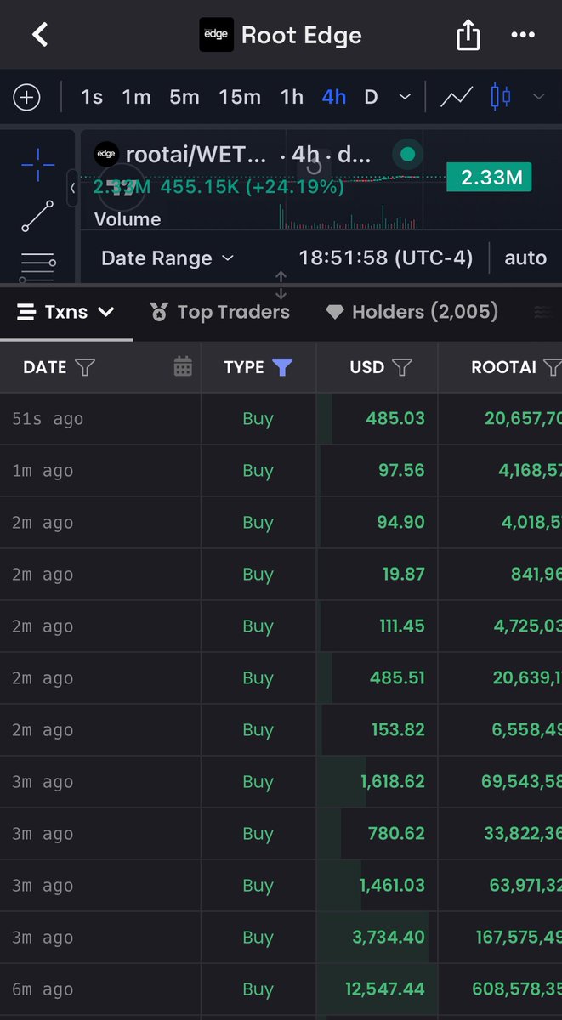
Task: Filter by date funnel icon
Action: click(x=84, y=367)
